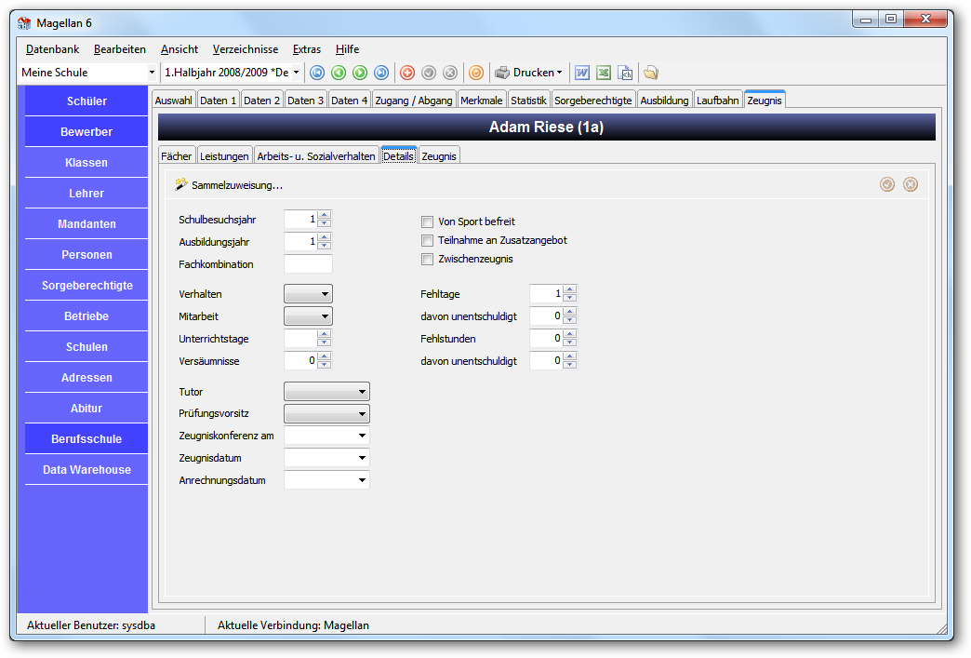
Task: Export to Word icon in toolbar
Action: point(582,74)
